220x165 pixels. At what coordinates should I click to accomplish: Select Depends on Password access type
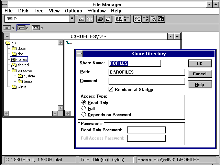pyautogui.click(x=84, y=114)
